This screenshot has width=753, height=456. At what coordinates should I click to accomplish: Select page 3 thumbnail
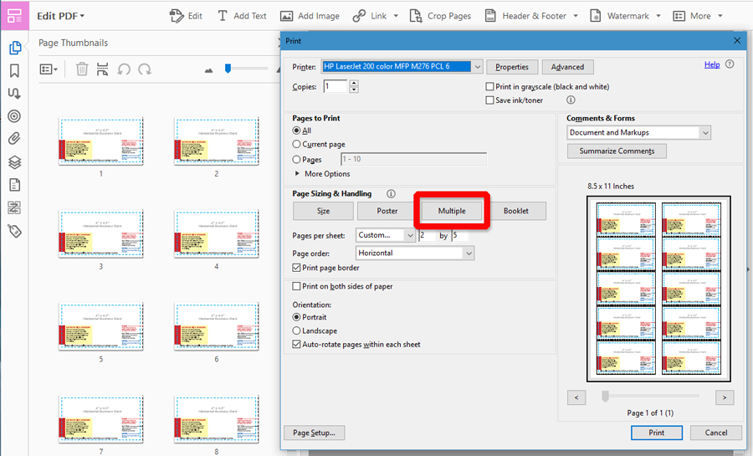click(x=101, y=233)
